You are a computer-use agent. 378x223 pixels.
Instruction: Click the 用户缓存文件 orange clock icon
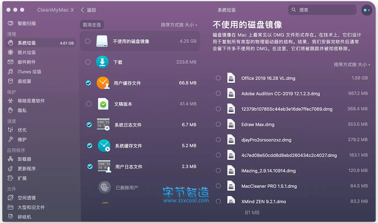point(103,83)
